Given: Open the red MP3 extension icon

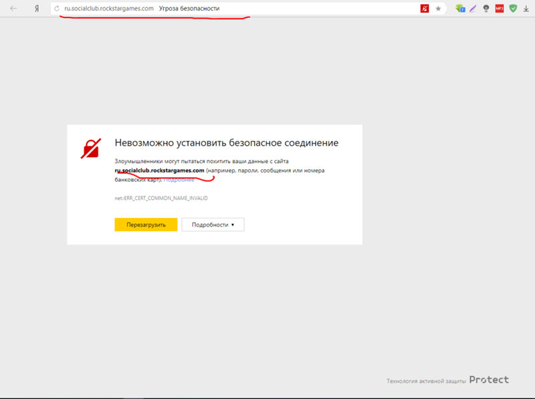Looking at the screenshot, I should click(x=499, y=9).
